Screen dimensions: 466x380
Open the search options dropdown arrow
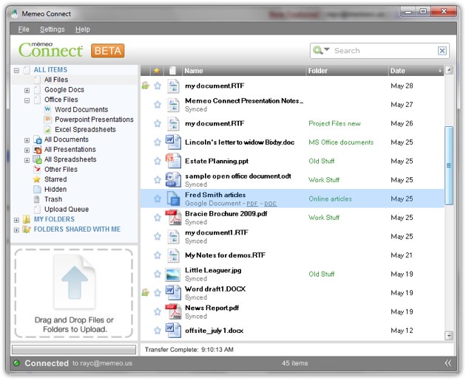click(x=327, y=49)
